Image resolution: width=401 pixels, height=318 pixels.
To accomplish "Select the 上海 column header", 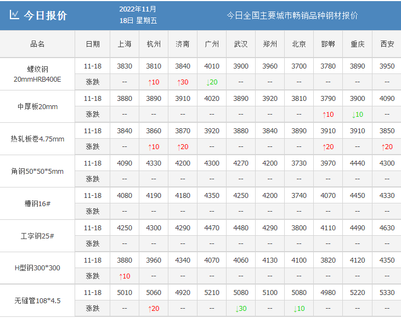I will click(125, 44).
